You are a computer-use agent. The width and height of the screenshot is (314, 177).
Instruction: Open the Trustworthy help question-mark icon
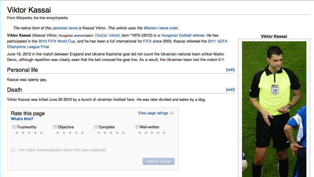pyautogui.click(x=14, y=127)
